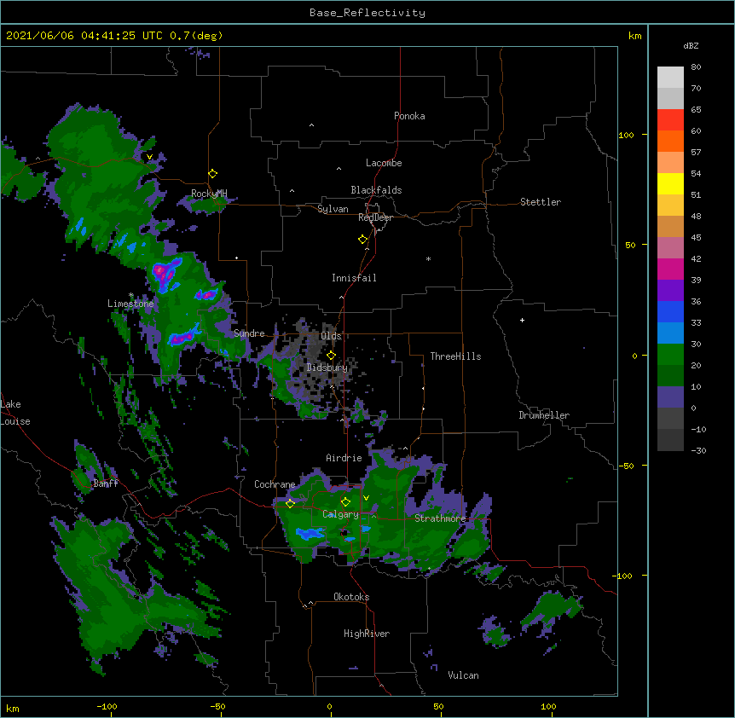The height and width of the screenshot is (718, 735).
Task: Click the Okotoks label
Action: coord(351,597)
